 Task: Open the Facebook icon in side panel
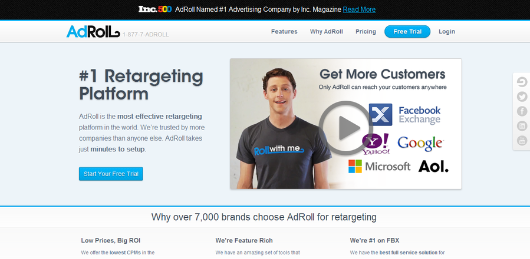point(522,111)
